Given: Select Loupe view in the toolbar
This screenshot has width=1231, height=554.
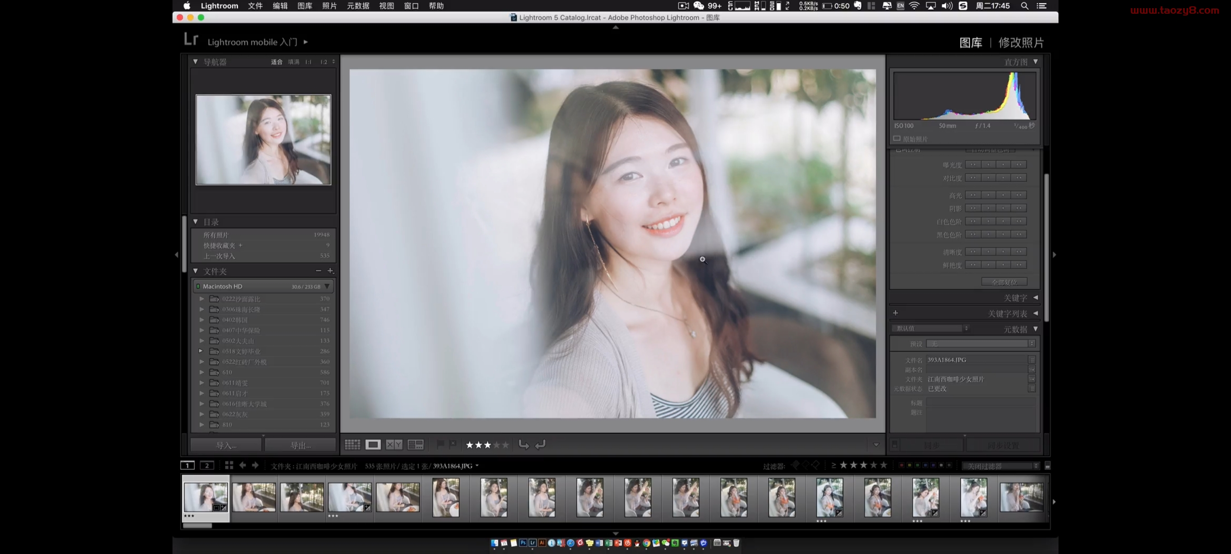Looking at the screenshot, I should coord(373,445).
